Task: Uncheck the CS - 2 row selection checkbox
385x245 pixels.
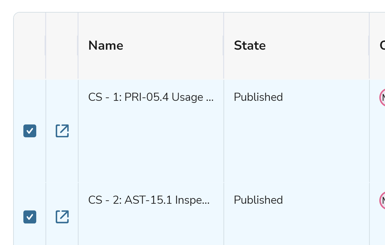Action: tap(30, 217)
